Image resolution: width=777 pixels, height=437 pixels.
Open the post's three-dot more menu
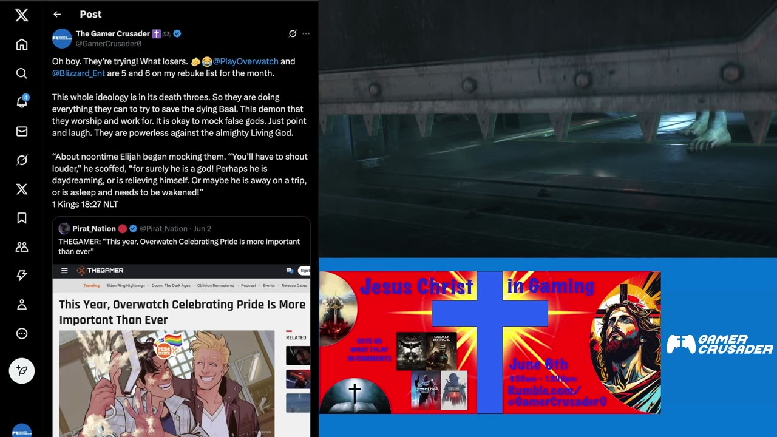(306, 34)
